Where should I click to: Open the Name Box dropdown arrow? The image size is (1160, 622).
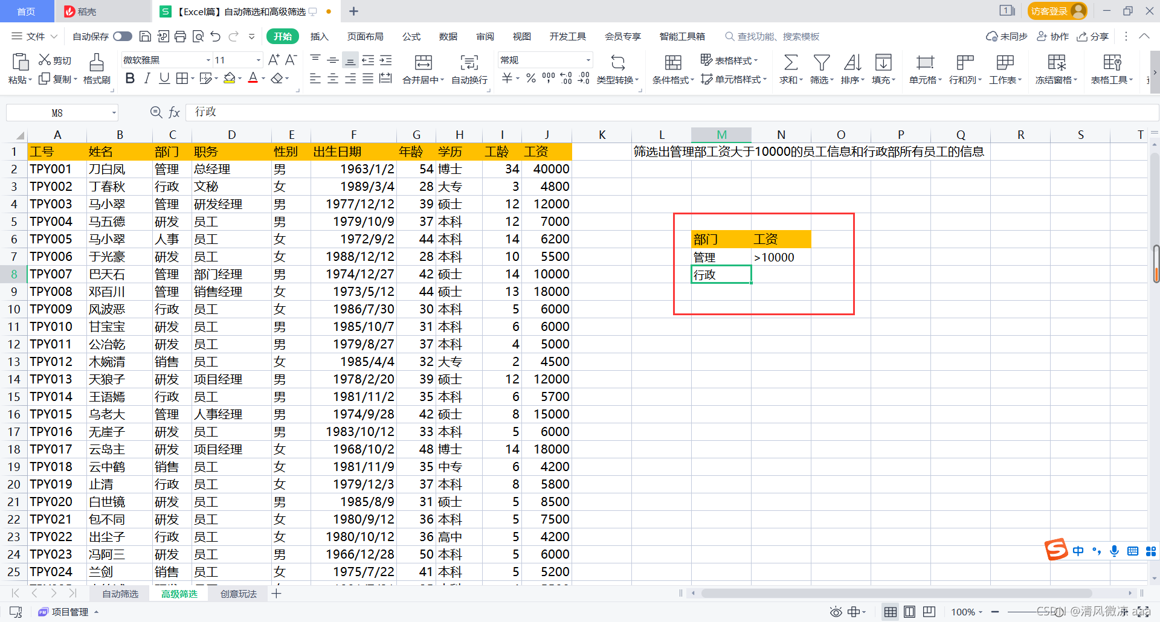click(114, 113)
